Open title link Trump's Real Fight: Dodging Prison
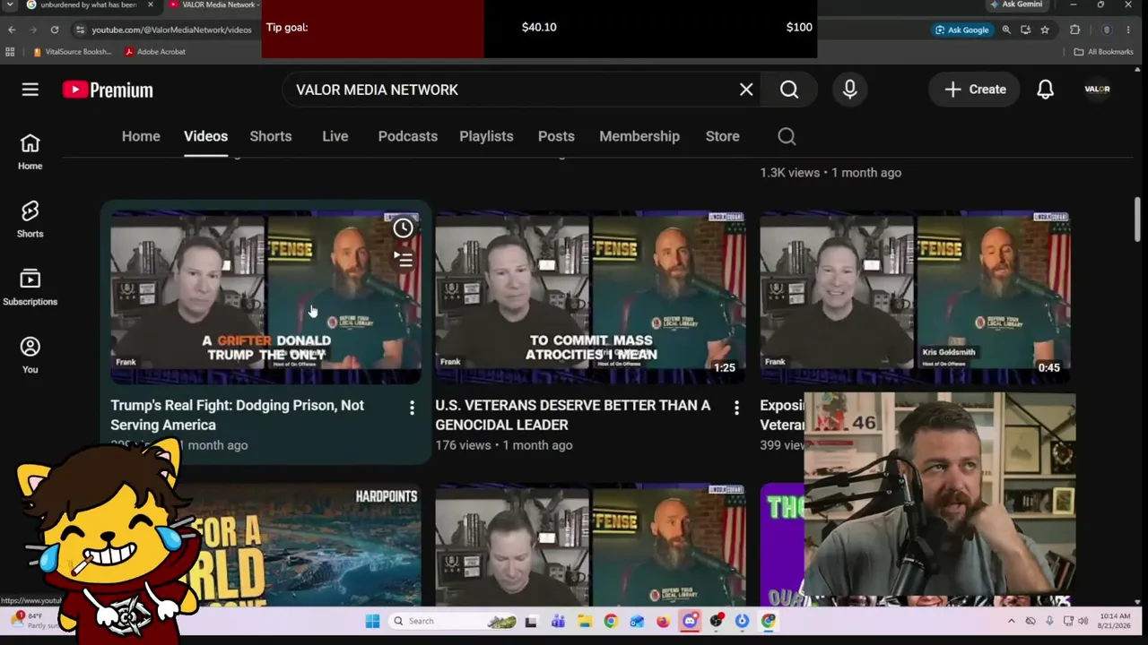1148x645 pixels. point(237,415)
